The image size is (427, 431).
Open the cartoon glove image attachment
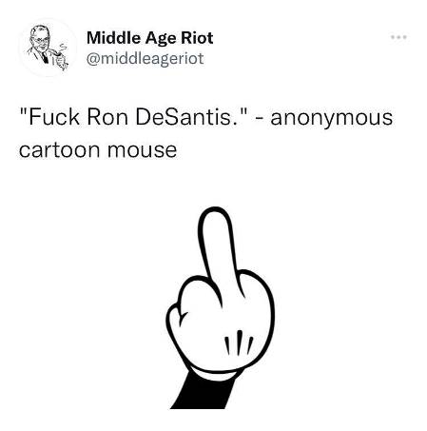tap(220, 308)
